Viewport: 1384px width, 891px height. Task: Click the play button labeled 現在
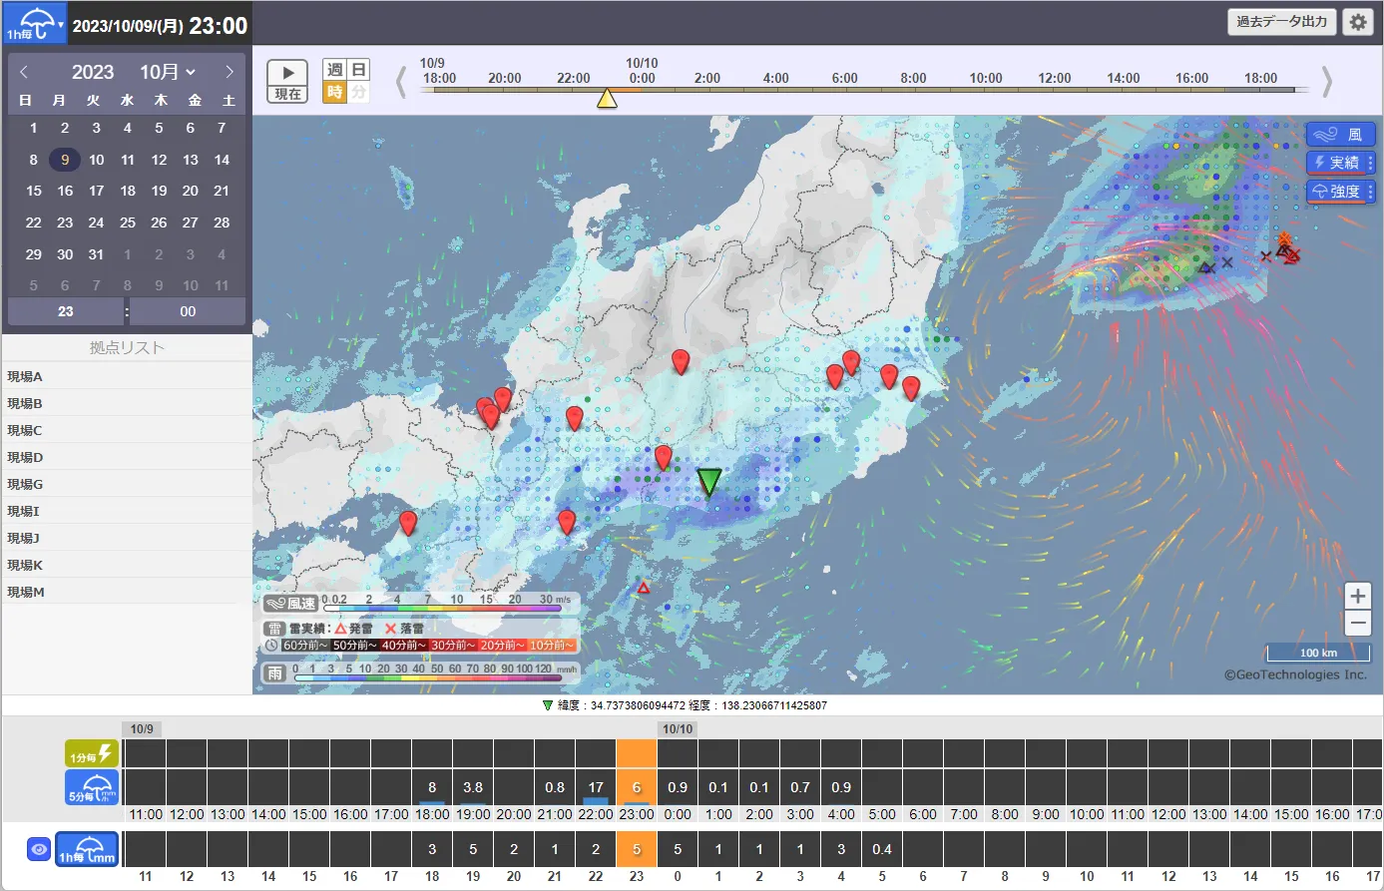click(x=287, y=81)
